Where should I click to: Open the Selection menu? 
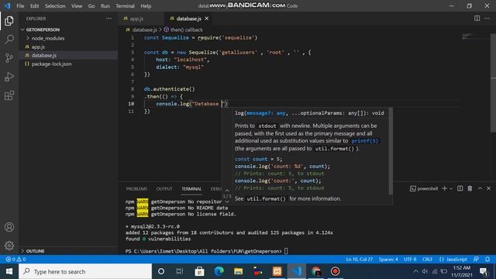(55, 6)
